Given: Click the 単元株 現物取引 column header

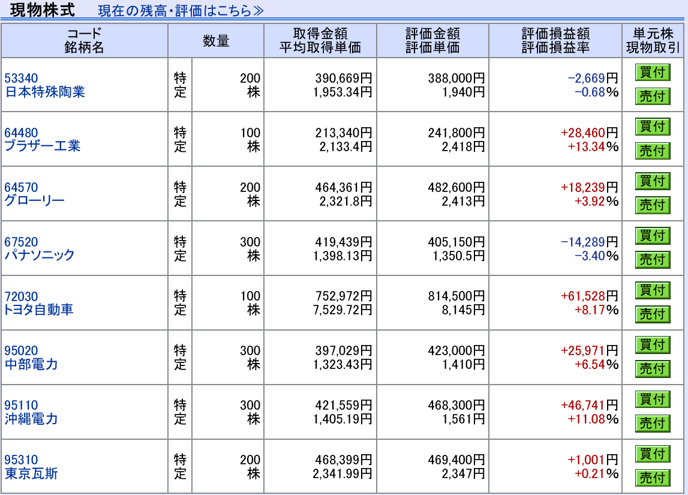Looking at the screenshot, I should coord(653,40).
